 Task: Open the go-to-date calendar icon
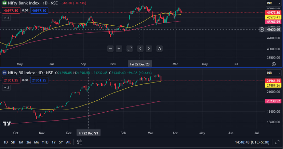point(80,142)
